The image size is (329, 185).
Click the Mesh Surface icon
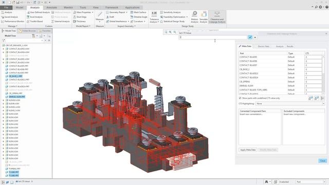pos(132,12)
